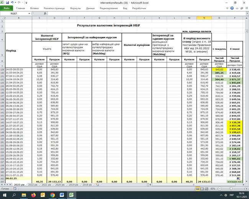
Task: Open Firefox from the Windows taskbar
Action: point(33,195)
